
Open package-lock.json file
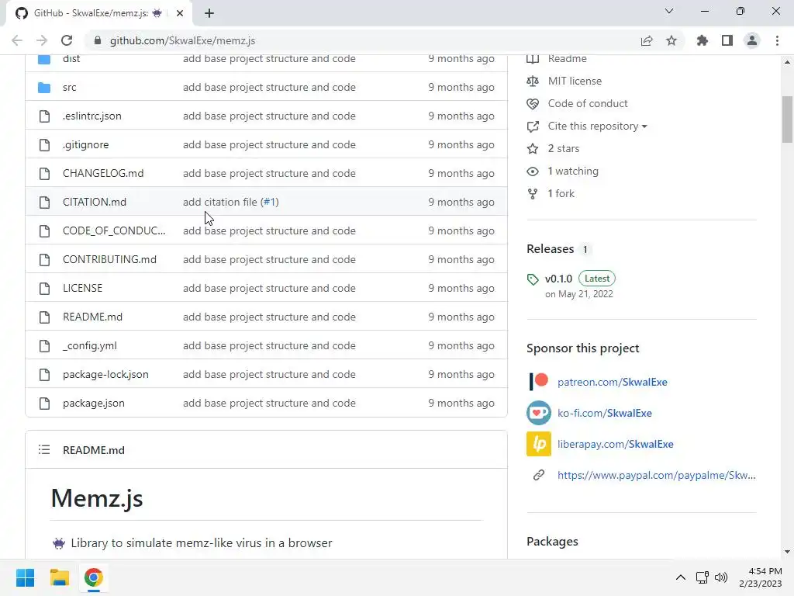coord(105,375)
